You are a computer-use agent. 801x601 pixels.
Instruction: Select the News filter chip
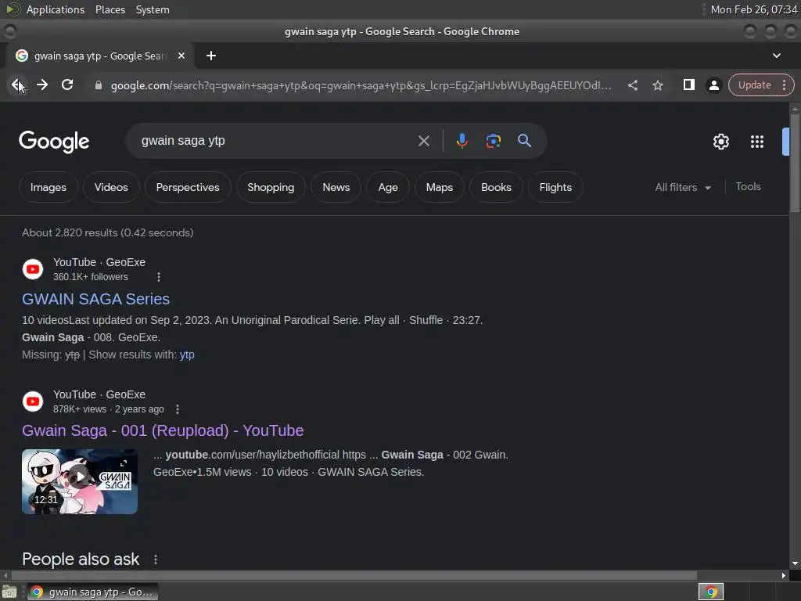[x=336, y=187]
